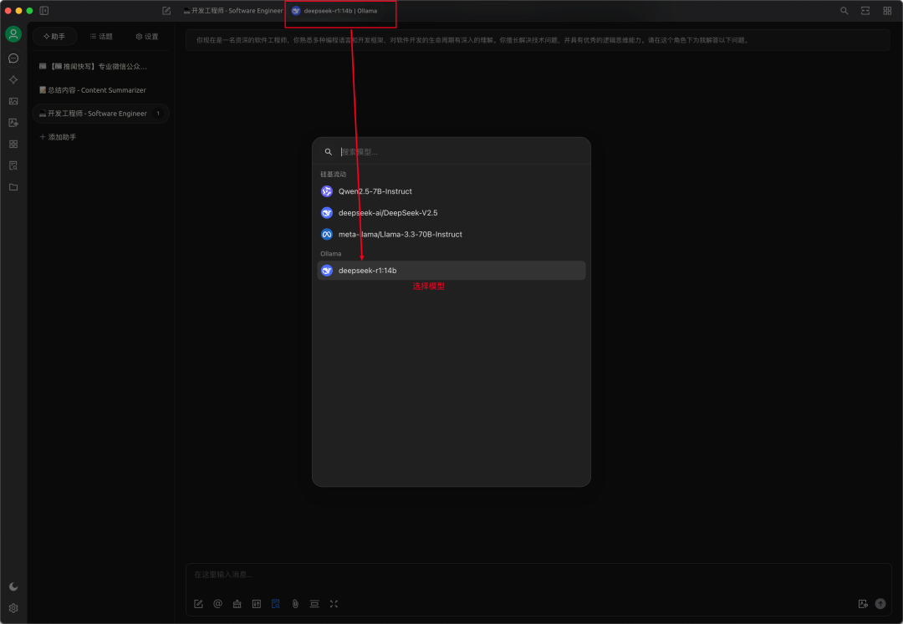The height and width of the screenshot is (624, 903).
Task: Click the green user avatar icon
Action: pos(13,34)
